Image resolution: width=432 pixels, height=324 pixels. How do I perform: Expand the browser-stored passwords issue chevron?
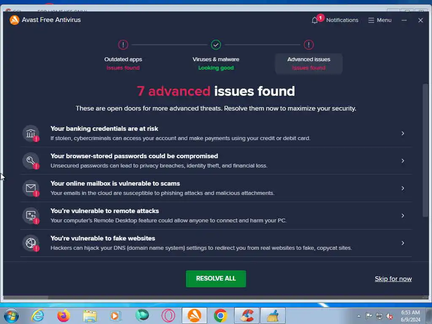403,161
